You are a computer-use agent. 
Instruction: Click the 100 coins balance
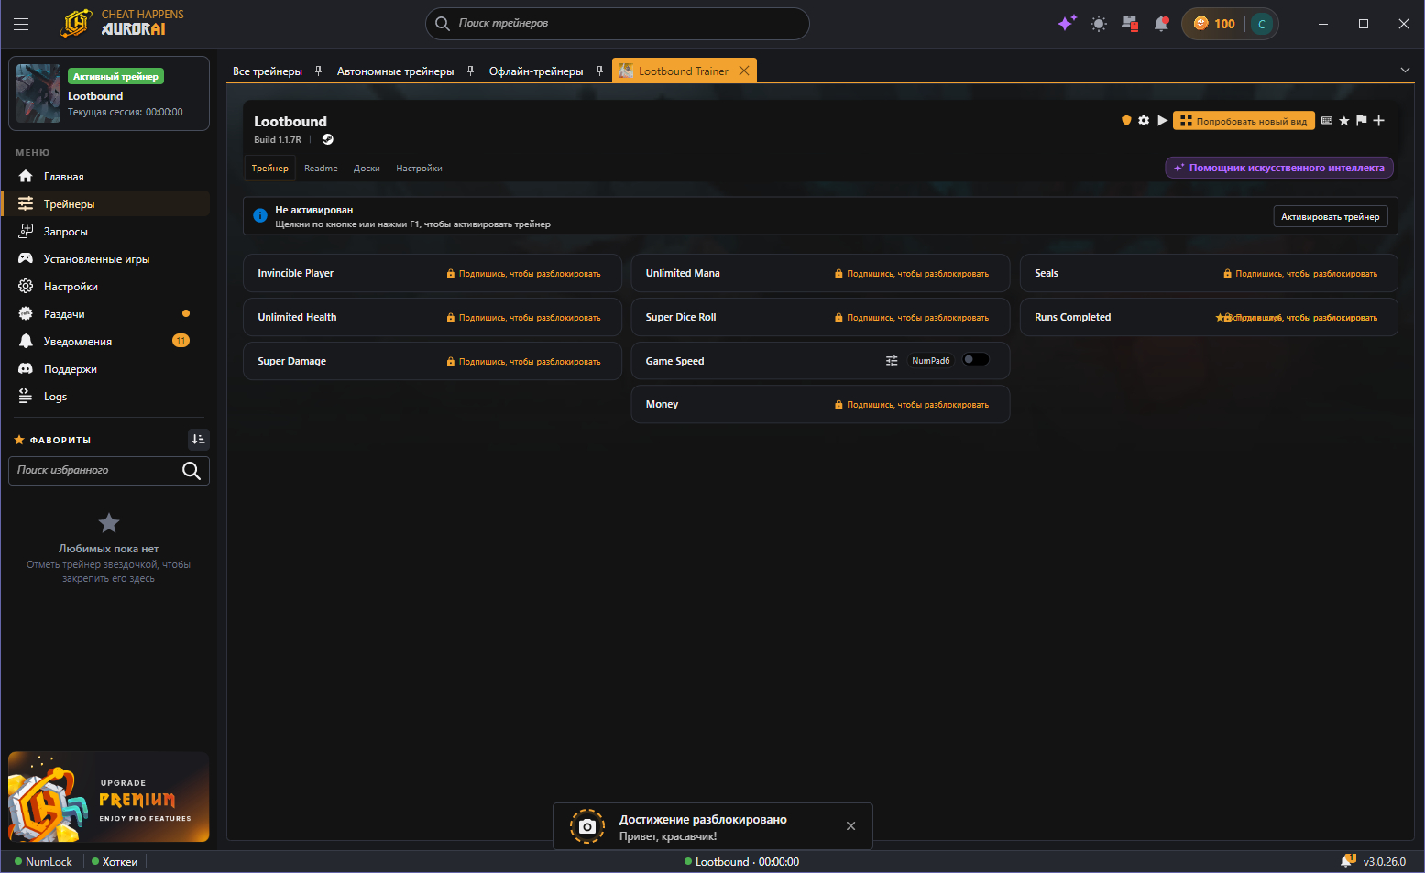coord(1214,24)
